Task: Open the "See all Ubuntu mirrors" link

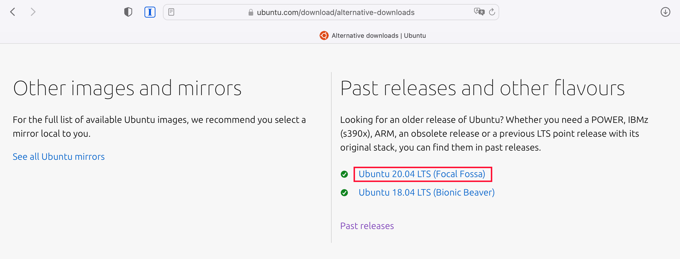Action: coord(59,157)
